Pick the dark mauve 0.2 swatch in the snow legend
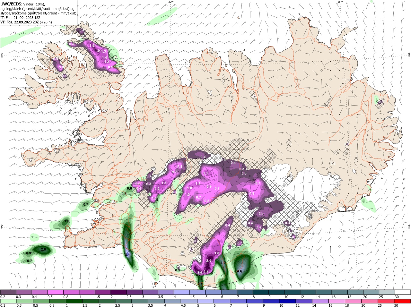This screenshot has width=411, height=308. [x=8, y=292]
